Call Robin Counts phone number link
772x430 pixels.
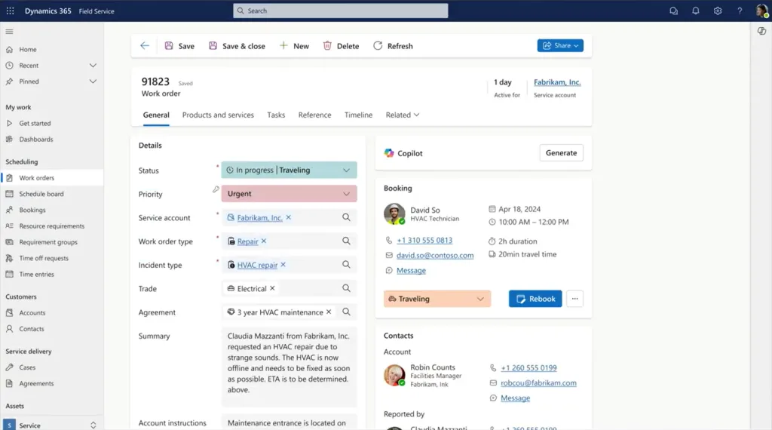[x=528, y=368]
